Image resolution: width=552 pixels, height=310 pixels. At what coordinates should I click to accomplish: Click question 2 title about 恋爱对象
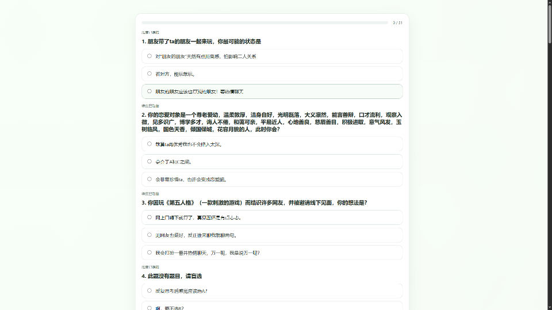(x=271, y=122)
